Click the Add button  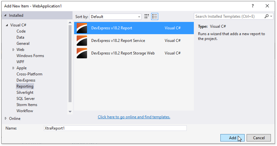click(232, 138)
